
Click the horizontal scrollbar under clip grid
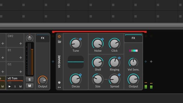coord(91,25)
